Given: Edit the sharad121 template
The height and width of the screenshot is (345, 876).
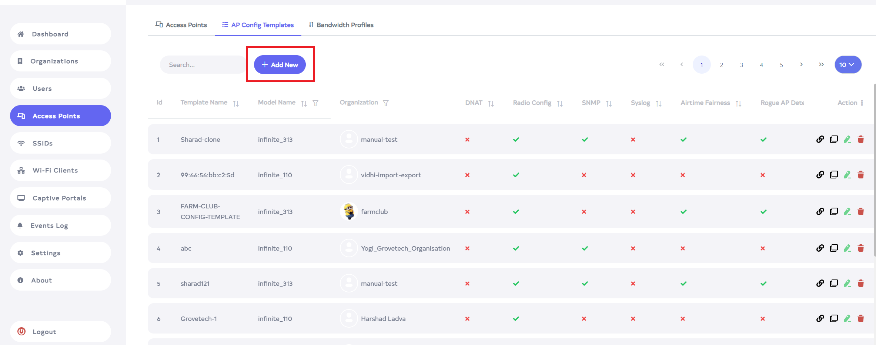Looking at the screenshot, I should point(847,283).
